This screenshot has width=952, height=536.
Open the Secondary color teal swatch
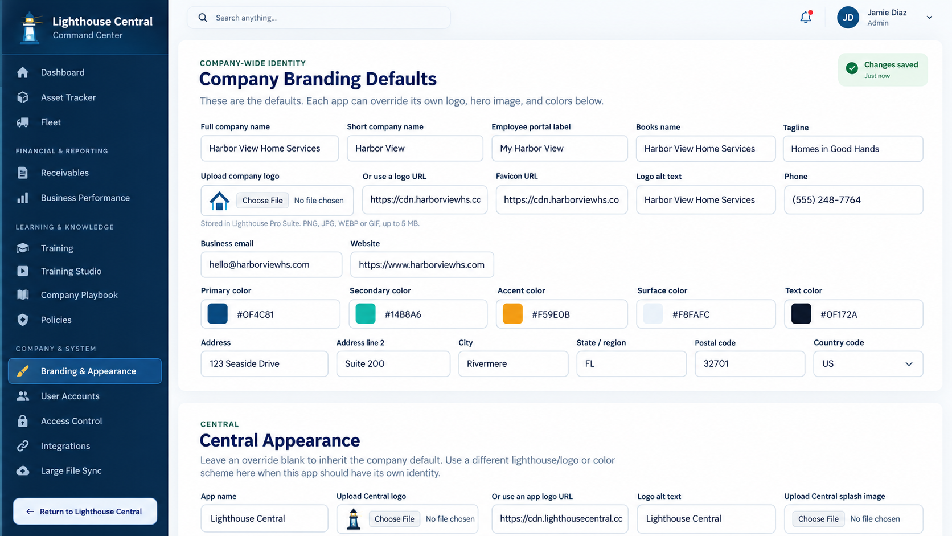point(366,314)
